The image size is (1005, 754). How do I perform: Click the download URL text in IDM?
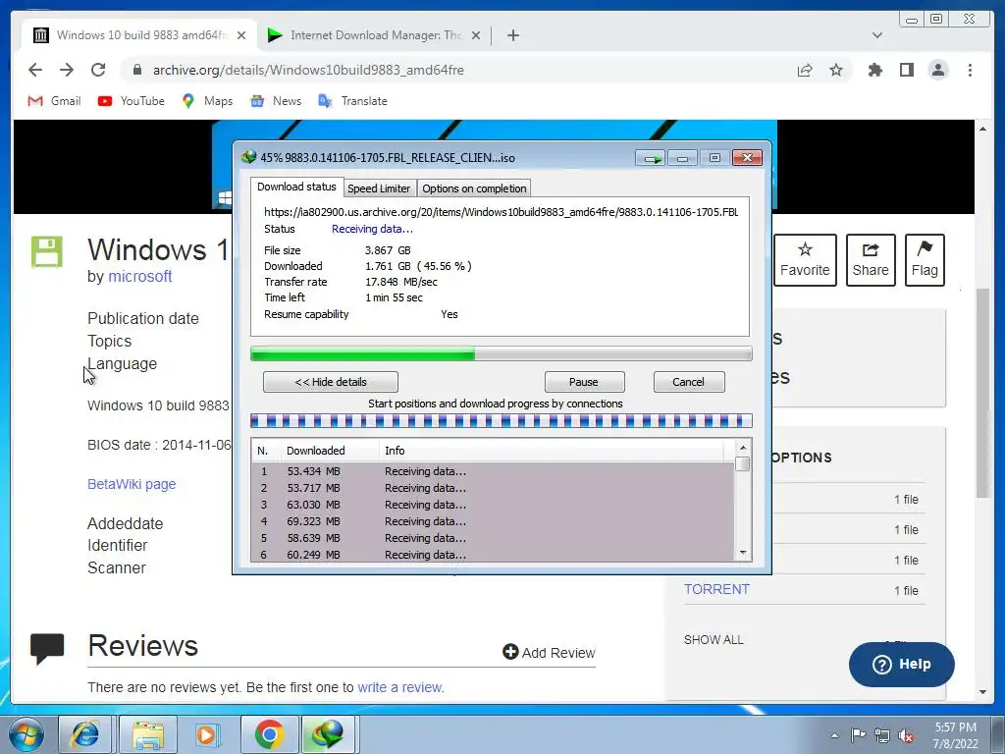click(501, 212)
